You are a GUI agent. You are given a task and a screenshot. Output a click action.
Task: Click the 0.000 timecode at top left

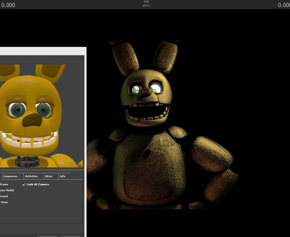[x=8, y=5]
